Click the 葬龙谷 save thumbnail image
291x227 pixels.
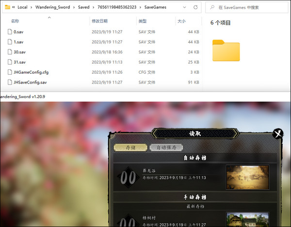point(247,178)
